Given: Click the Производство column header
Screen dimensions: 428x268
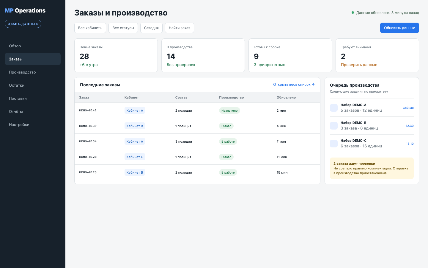Looking at the screenshot, I should point(231,97).
